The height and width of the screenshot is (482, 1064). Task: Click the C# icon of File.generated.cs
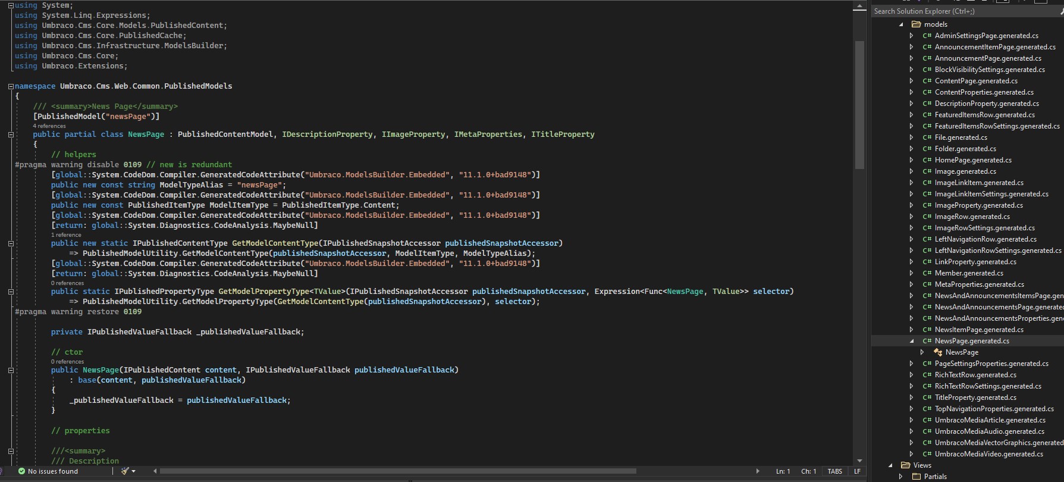927,137
